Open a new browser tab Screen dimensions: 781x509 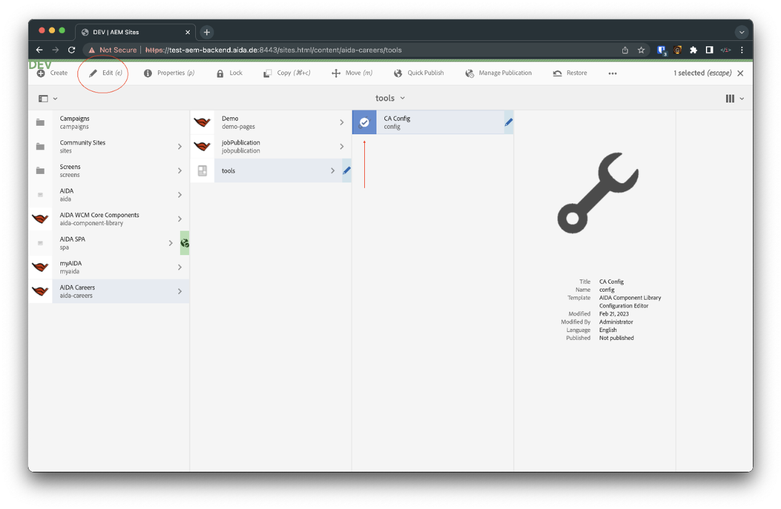coord(207,32)
